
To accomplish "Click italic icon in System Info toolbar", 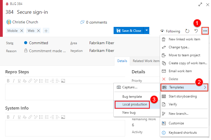I will [14, 117].
